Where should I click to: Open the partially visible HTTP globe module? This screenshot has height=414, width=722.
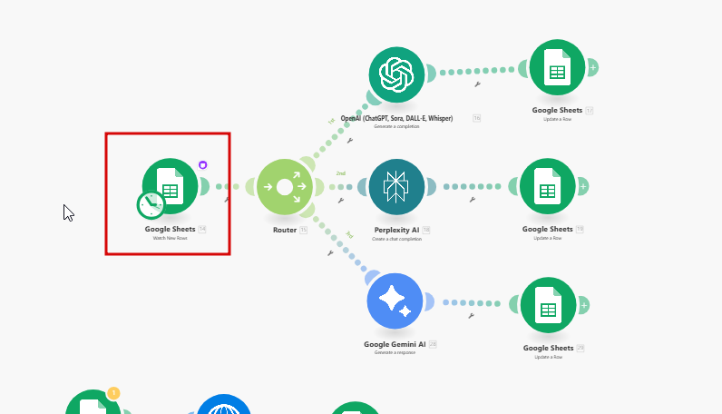[224, 404]
